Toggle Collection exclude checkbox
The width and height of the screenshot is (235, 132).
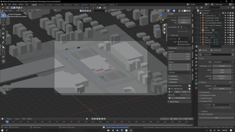point(223,13)
